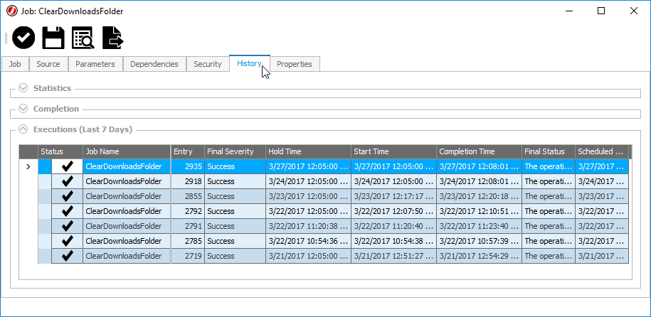Expand the Completion section
Image resolution: width=651 pixels, height=317 pixels.
[x=23, y=109]
